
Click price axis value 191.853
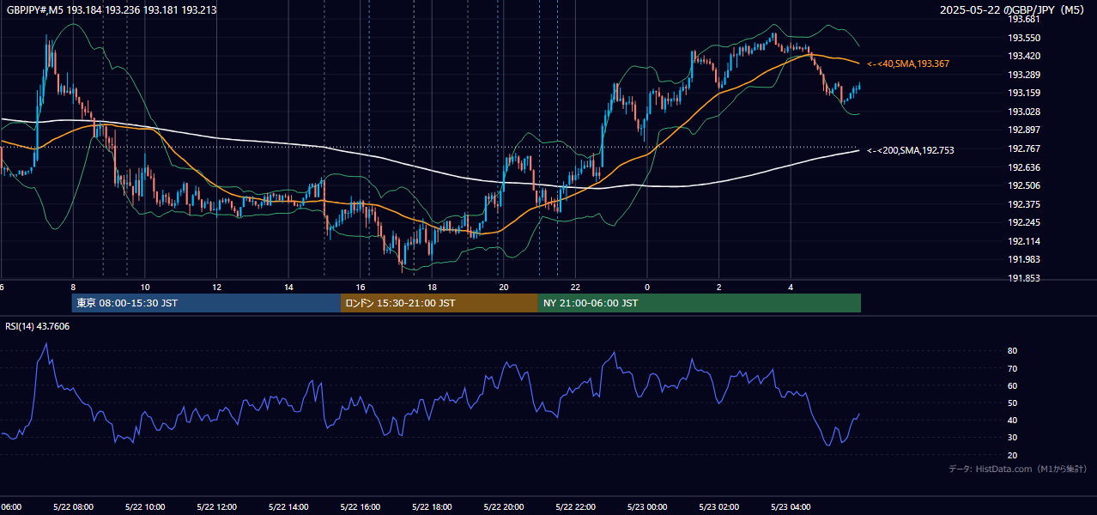(x=1023, y=278)
